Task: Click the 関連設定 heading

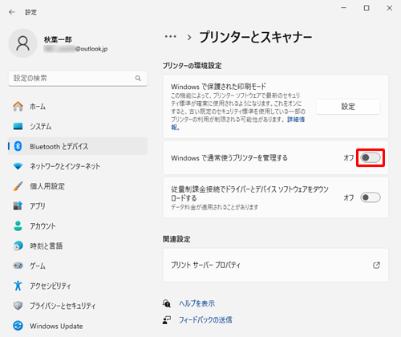Action: click(176, 239)
